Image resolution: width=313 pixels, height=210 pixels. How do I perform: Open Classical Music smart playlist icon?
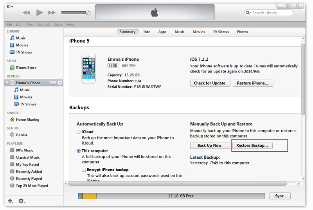[12, 157]
